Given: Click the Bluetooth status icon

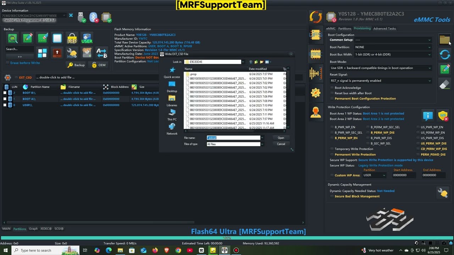Looking at the screenshot, I should tap(94, 17).
